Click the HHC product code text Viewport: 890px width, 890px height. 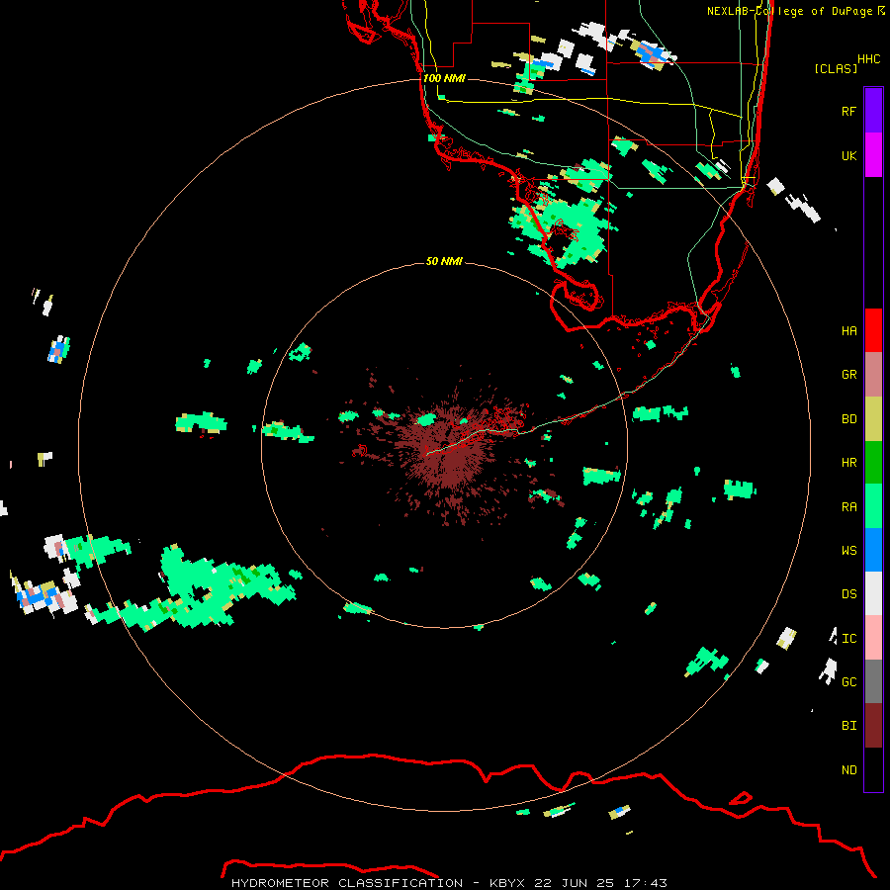[x=868, y=59]
